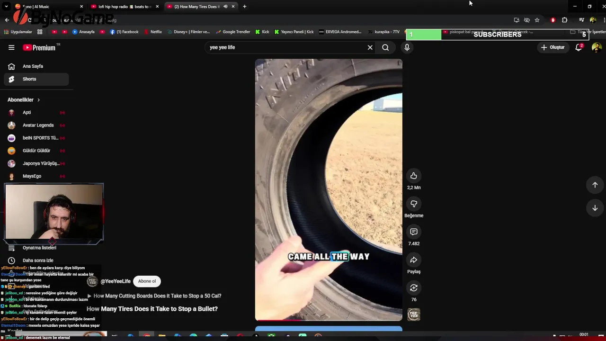The height and width of the screenshot is (341, 606).
Task: Open Apti subscription channel
Action: click(36, 113)
